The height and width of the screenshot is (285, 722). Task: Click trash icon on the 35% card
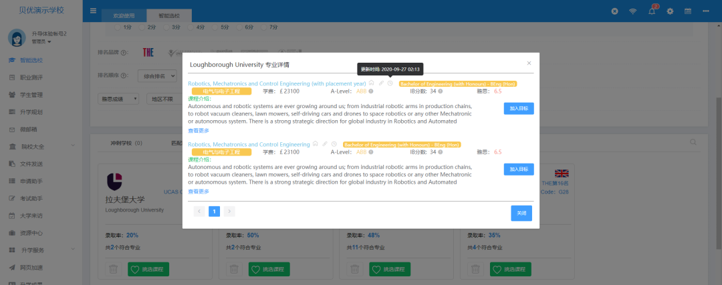point(475,270)
